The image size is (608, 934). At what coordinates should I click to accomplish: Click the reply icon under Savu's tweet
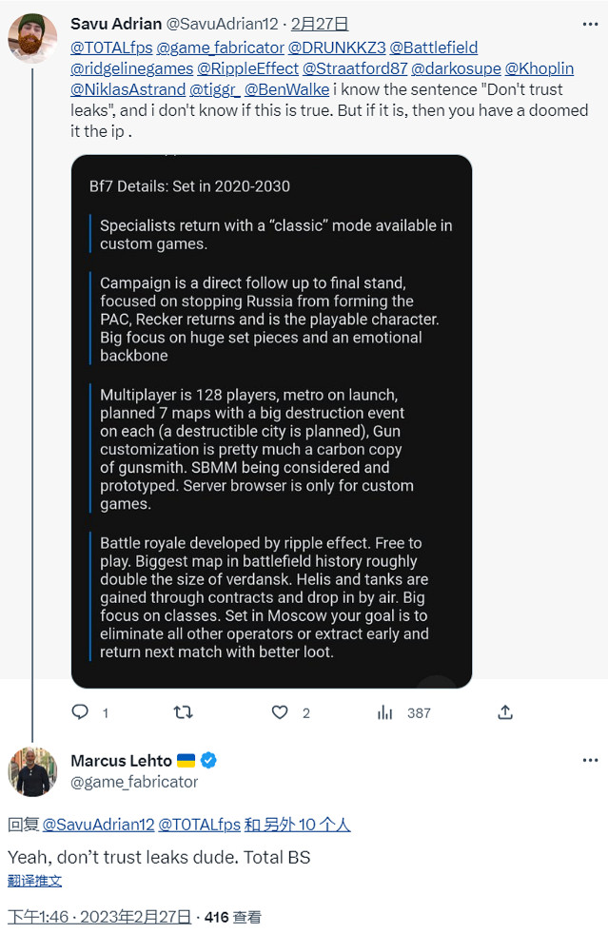81,711
